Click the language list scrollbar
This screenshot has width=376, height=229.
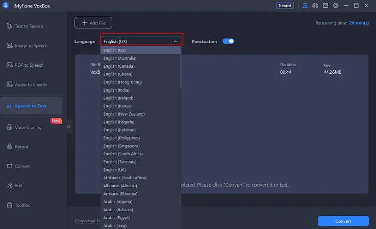pos(180,71)
